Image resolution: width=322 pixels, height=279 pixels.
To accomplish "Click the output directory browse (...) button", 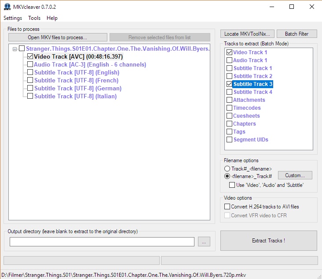I will [204, 242].
